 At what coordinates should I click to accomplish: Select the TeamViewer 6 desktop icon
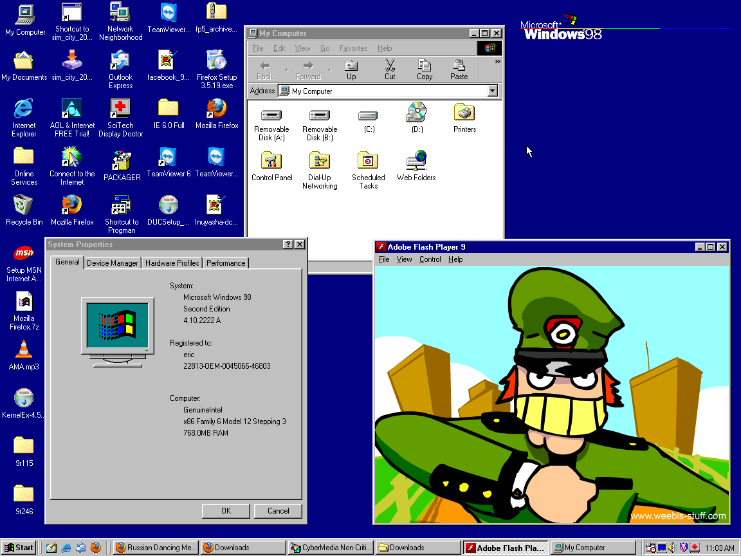pyautogui.click(x=169, y=162)
